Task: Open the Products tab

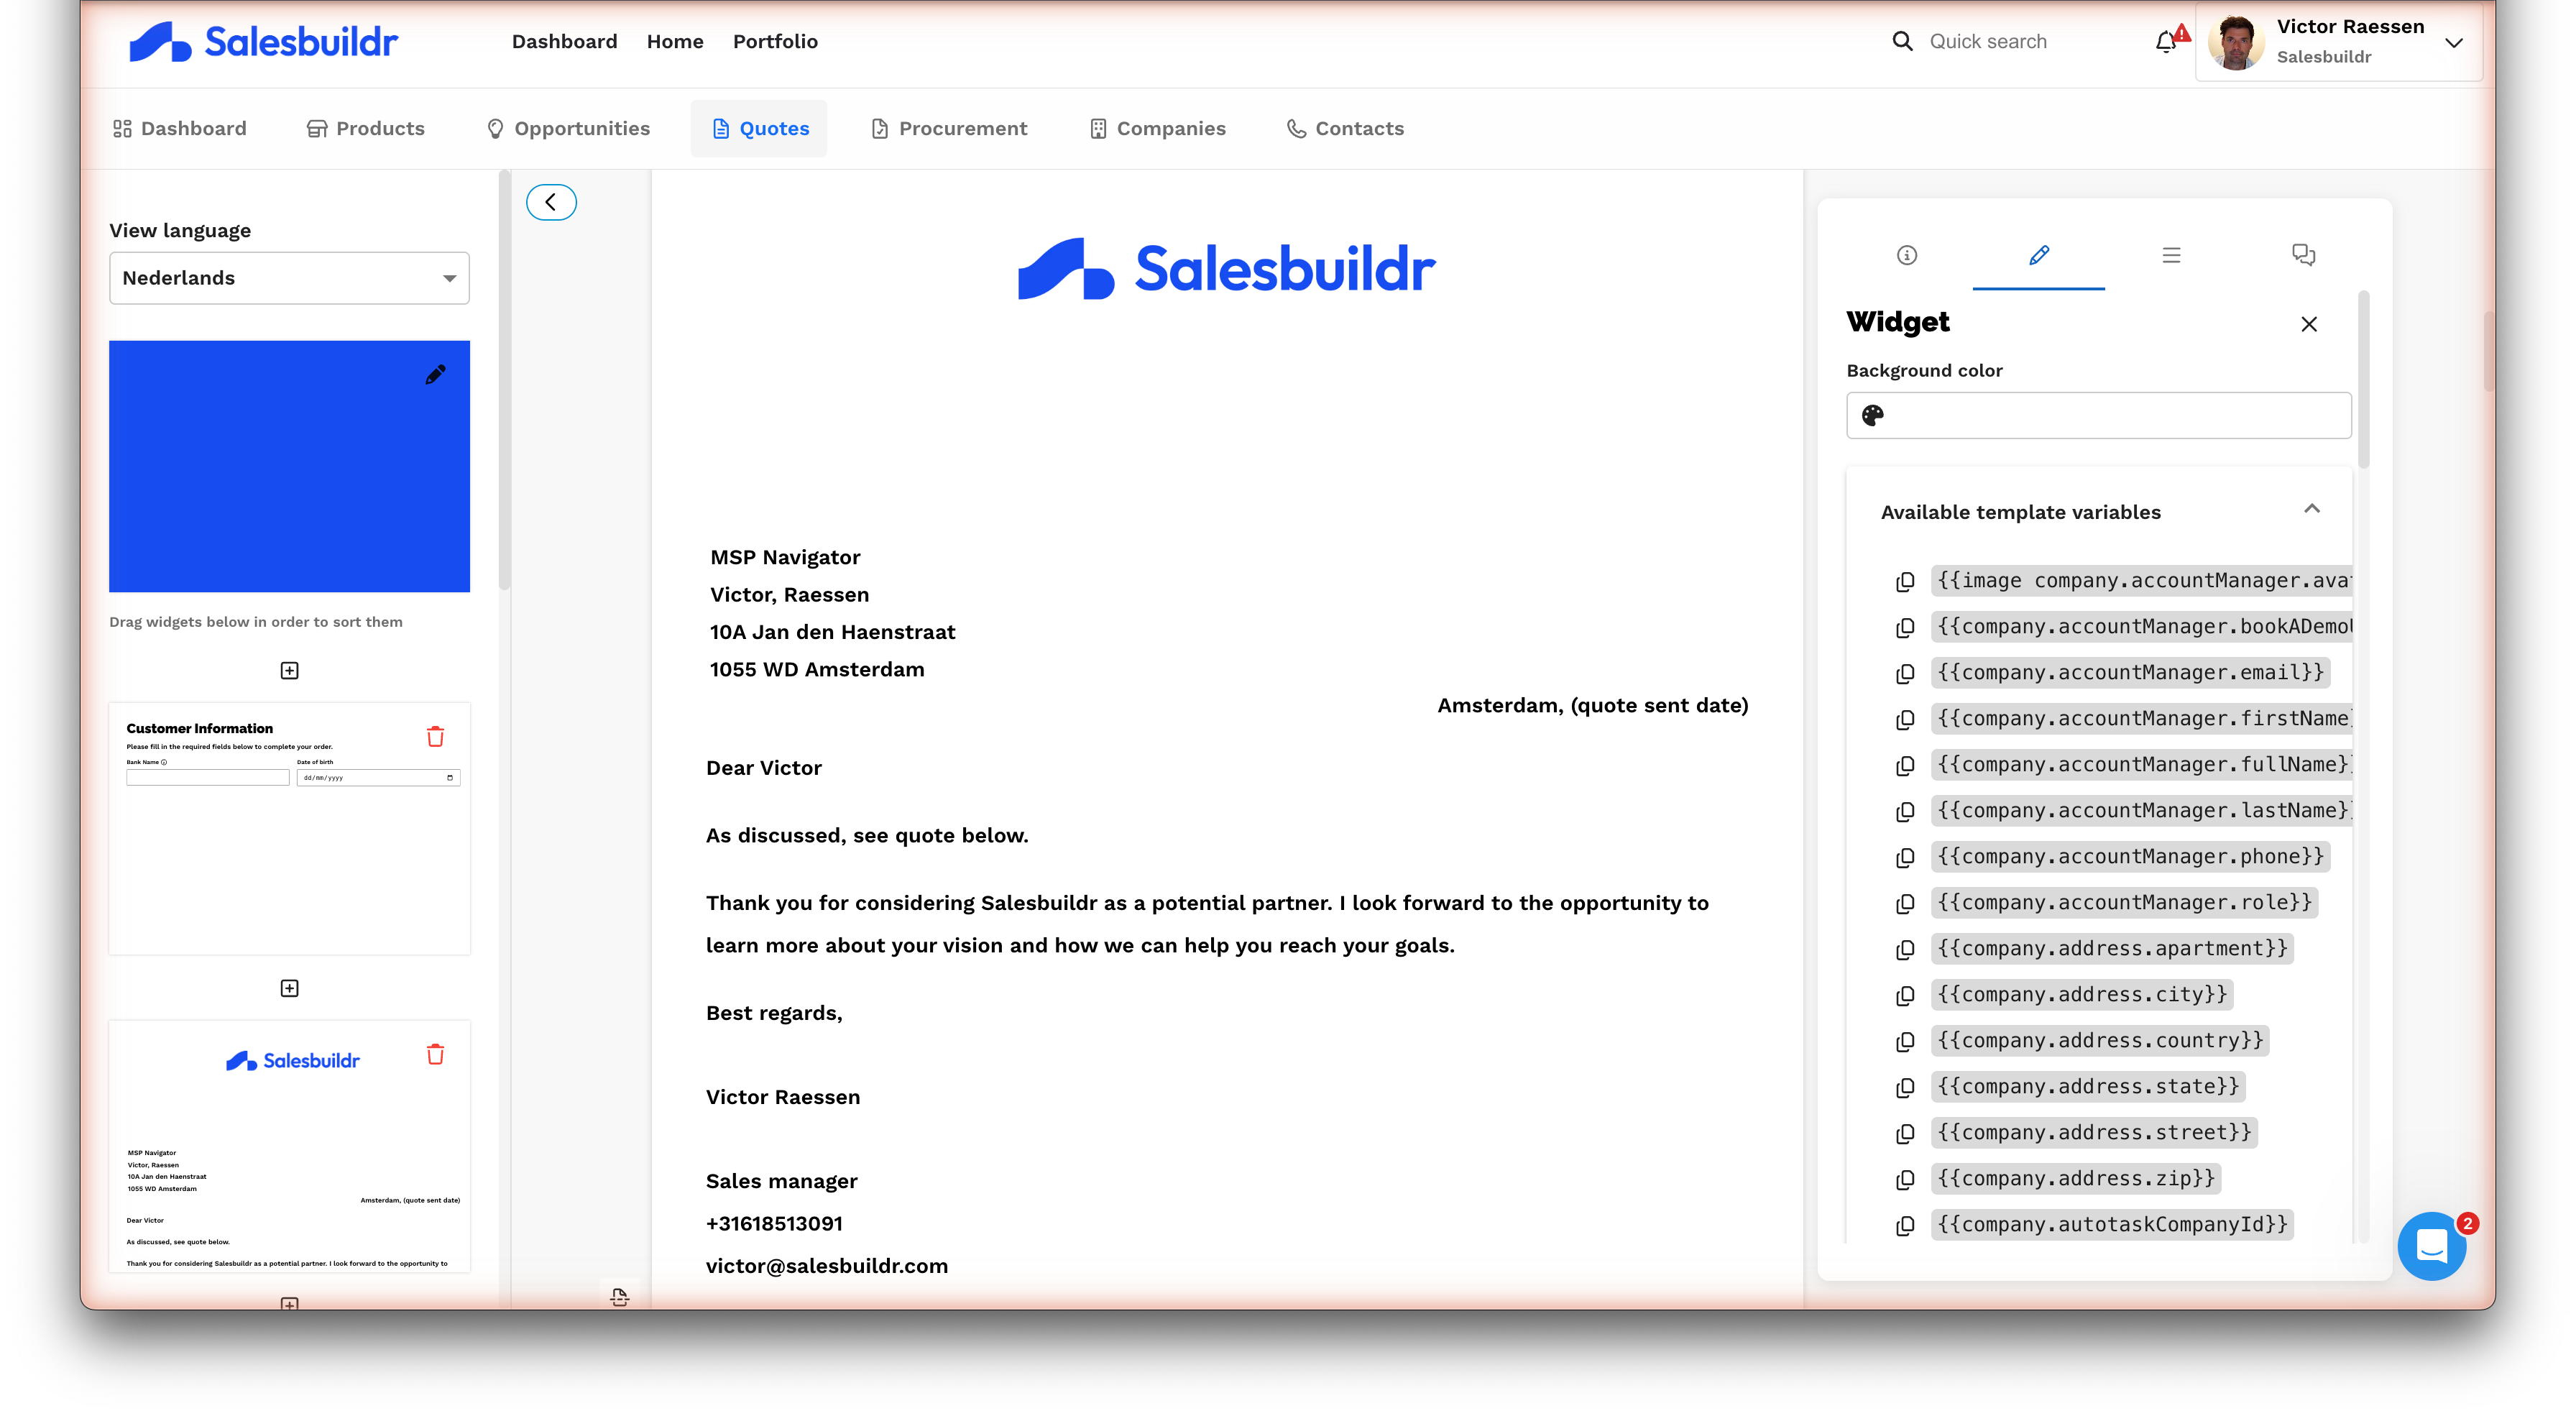Action: point(365,128)
